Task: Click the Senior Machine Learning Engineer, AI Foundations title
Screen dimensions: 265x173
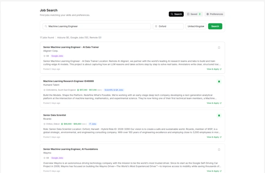Action: coord(70,149)
